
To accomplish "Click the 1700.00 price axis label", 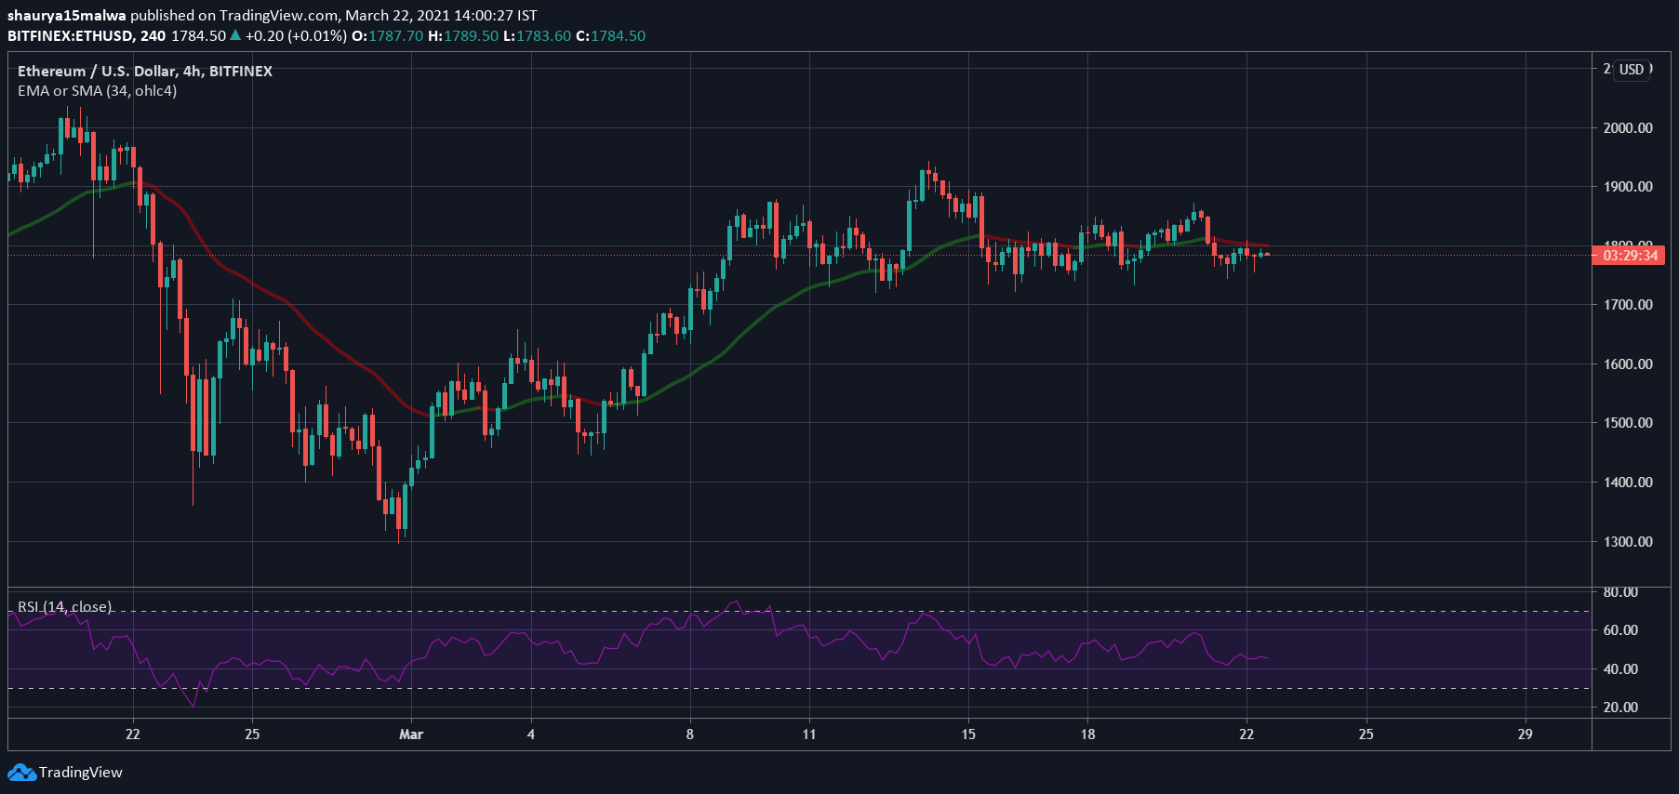I will 1628,305.
